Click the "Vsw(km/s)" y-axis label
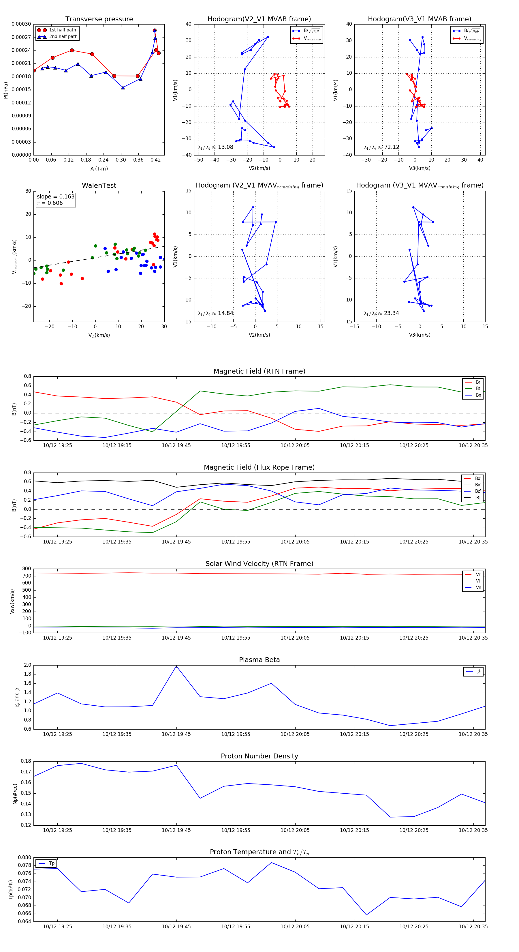Image resolution: width=519 pixels, height=952 pixels. (x=12, y=601)
